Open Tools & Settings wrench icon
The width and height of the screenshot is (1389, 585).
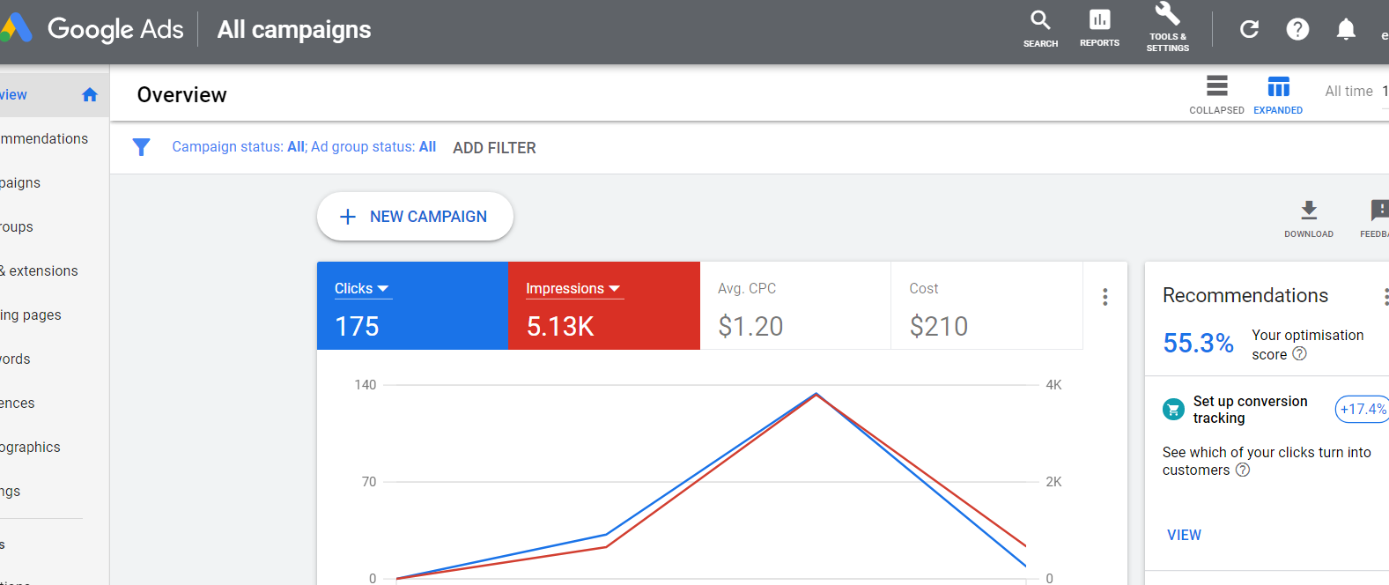click(1167, 26)
